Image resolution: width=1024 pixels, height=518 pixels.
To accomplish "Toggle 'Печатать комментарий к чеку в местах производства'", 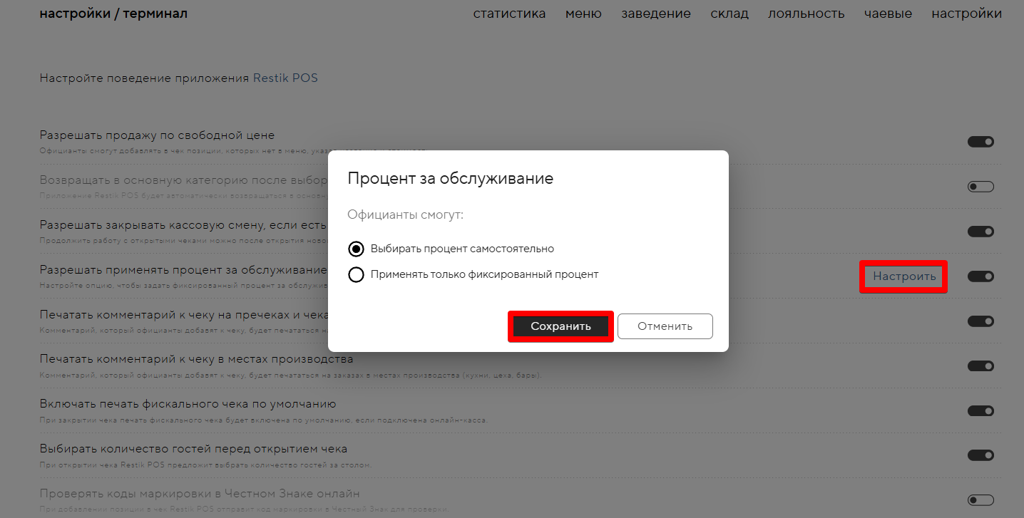I will [x=981, y=366].
